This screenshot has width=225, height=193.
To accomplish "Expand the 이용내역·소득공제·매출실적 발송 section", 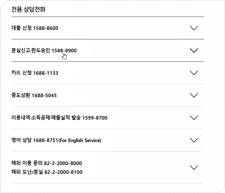I will pyautogui.click(x=194, y=118).
